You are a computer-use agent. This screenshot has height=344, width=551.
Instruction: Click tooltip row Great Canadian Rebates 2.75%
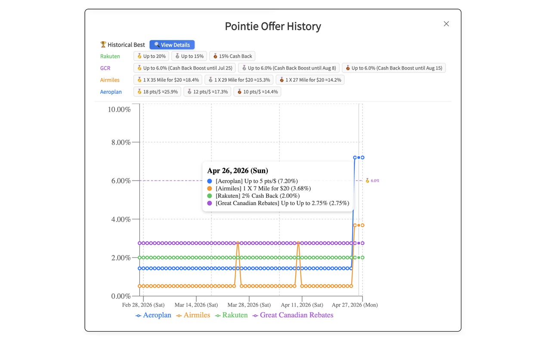278,203
